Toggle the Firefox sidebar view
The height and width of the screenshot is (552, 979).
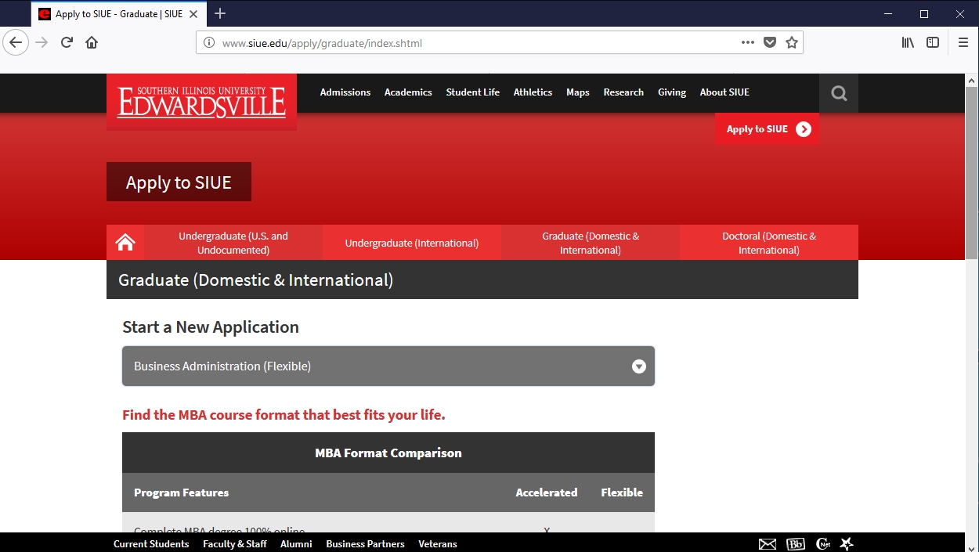[933, 43]
